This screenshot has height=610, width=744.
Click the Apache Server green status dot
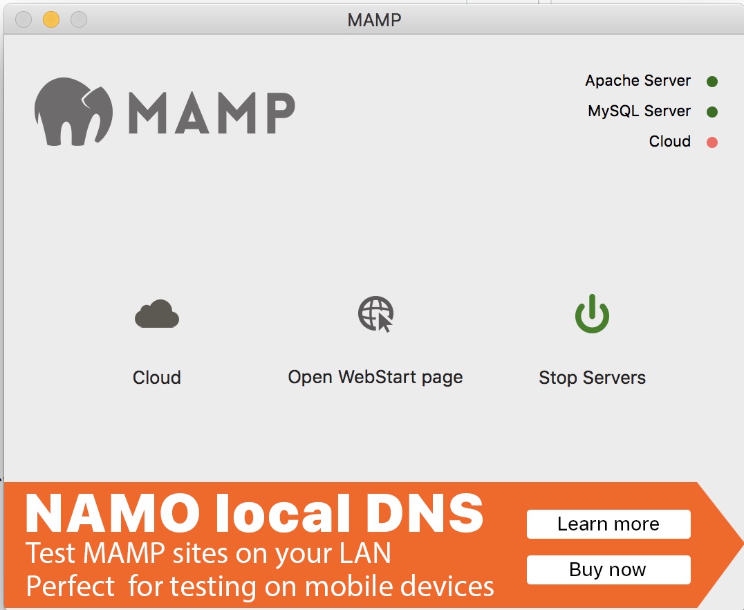(712, 82)
